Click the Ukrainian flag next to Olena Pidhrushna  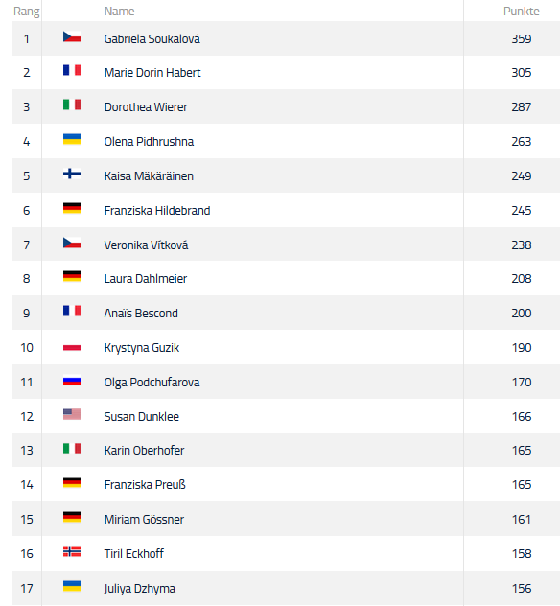point(72,139)
